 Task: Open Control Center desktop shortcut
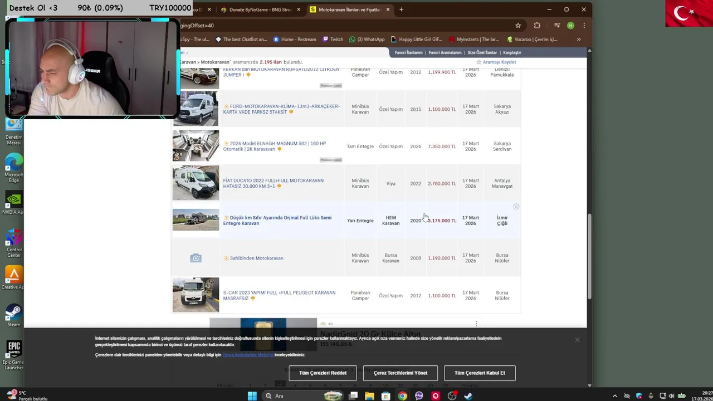(14, 243)
